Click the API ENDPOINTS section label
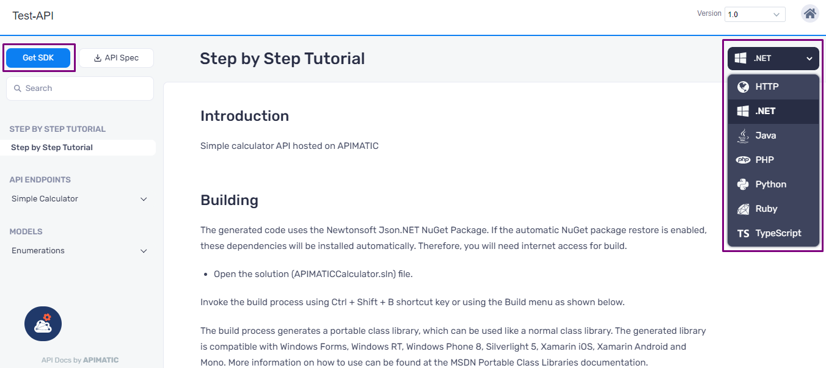 pos(40,180)
